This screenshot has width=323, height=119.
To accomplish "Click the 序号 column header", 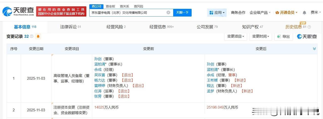I will [14, 49].
